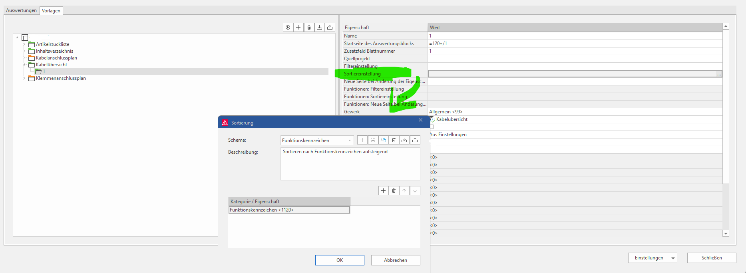This screenshot has width=746, height=273.
Task: Click the project root icon in the tree
Action: pos(25,38)
